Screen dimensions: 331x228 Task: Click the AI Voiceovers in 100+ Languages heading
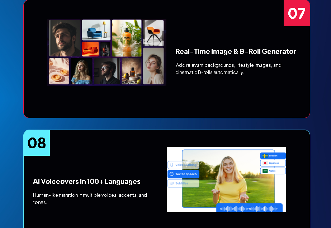point(86,181)
